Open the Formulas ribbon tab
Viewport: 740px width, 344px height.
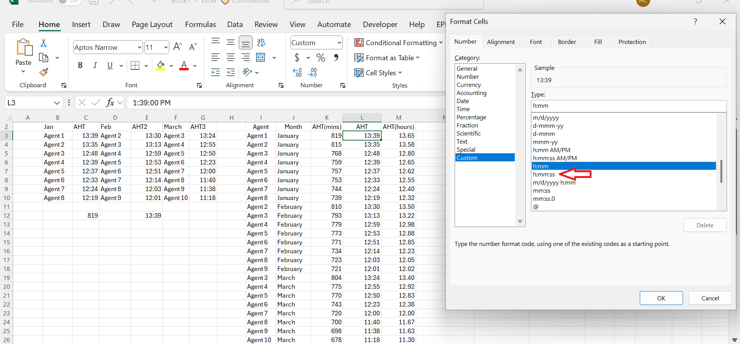(x=201, y=24)
